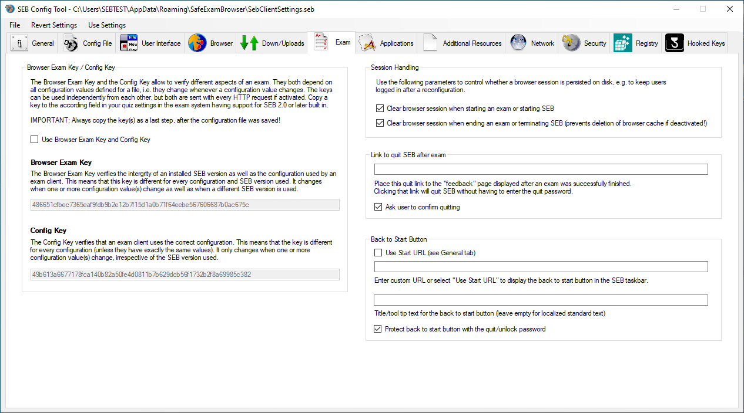Click the Session Handling group label
Screen dimensions: 744x413
[395, 67]
